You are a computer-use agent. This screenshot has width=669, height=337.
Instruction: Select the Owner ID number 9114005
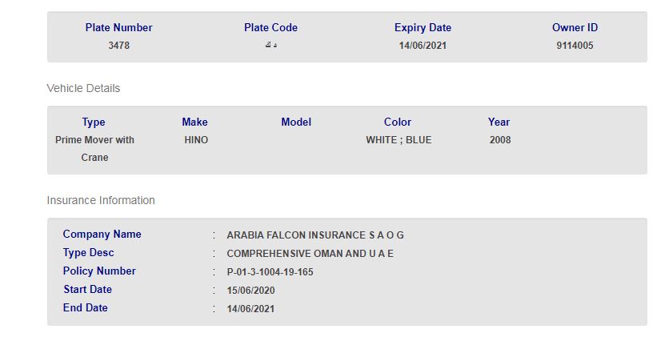[x=575, y=46]
